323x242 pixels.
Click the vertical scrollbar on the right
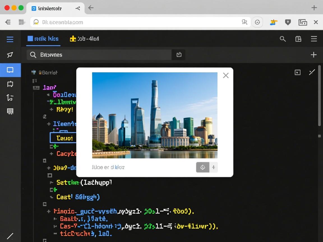[319, 95]
